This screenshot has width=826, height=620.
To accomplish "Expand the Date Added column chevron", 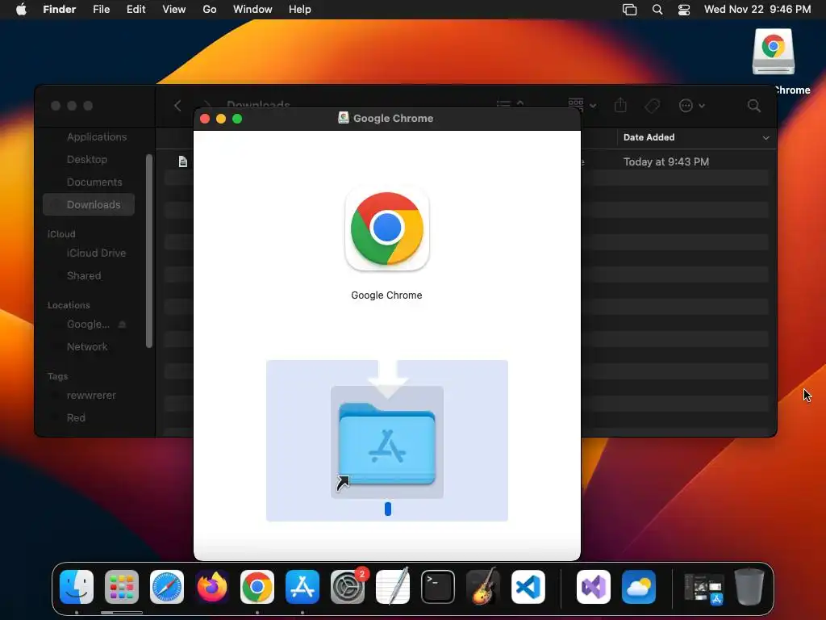I will coord(766,137).
